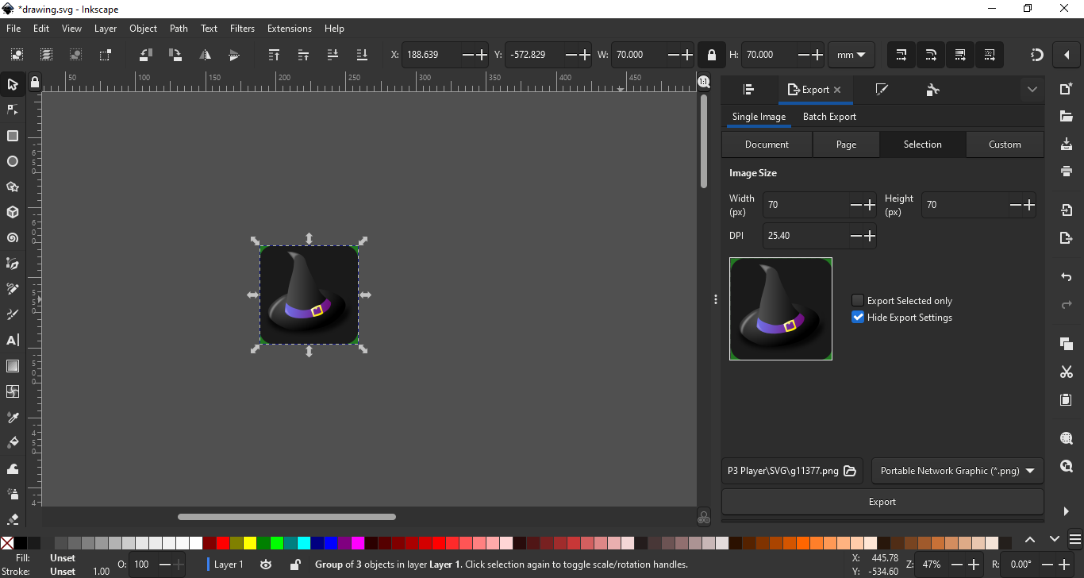The width and height of the screenshot is (1084, 578).
Task: Expand the command bar overflow arrow
Action: [1066, 511]
